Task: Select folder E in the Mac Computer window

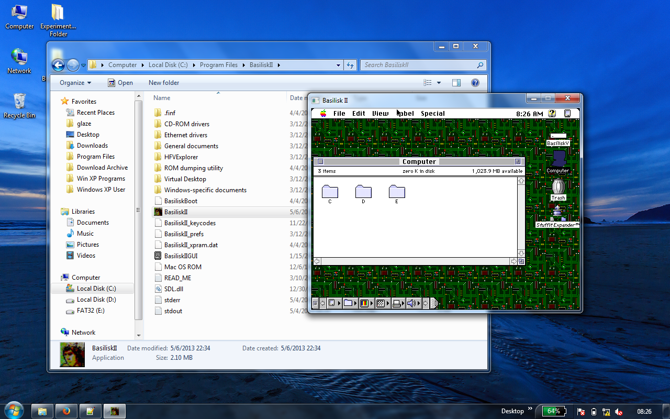Action: pyautogui.click(x=397, y=194)
